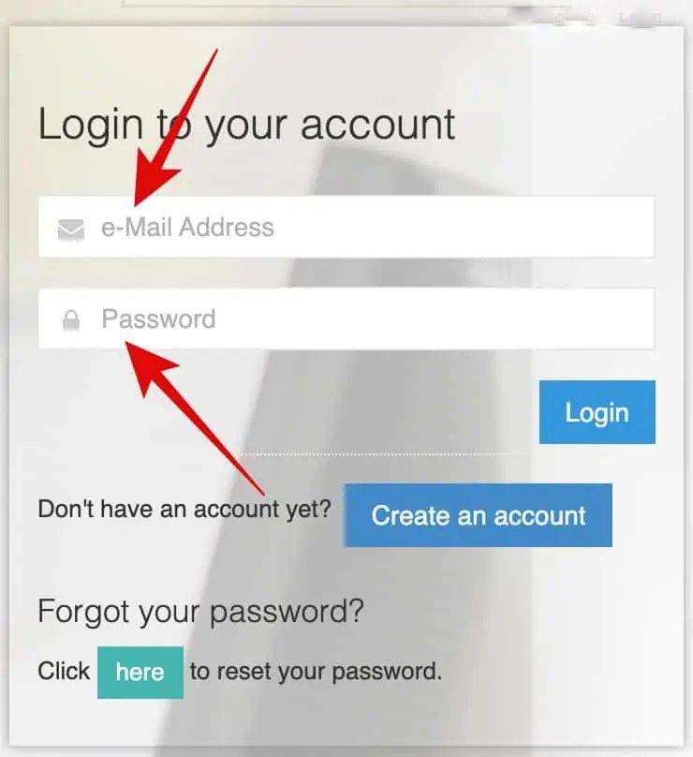The width and height of the screenshot is (693, 757).
Task: Focus the e-Mail Address input field
Action: 346,227
